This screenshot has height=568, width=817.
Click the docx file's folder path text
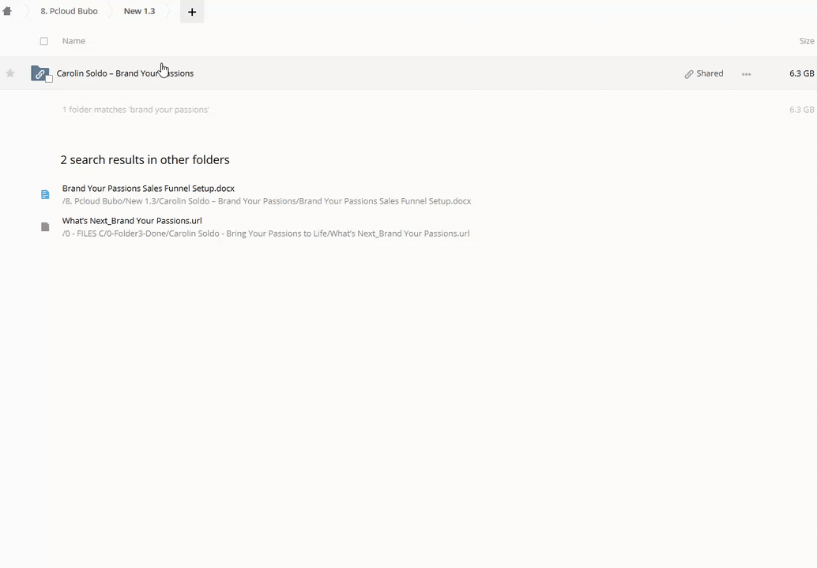coord(266,201)
